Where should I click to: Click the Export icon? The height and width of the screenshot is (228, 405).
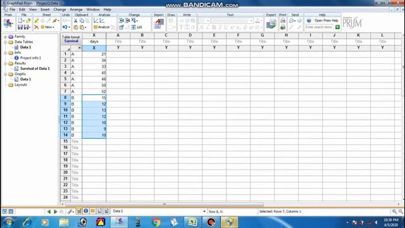pyautogui.click(x=271, y=24)
